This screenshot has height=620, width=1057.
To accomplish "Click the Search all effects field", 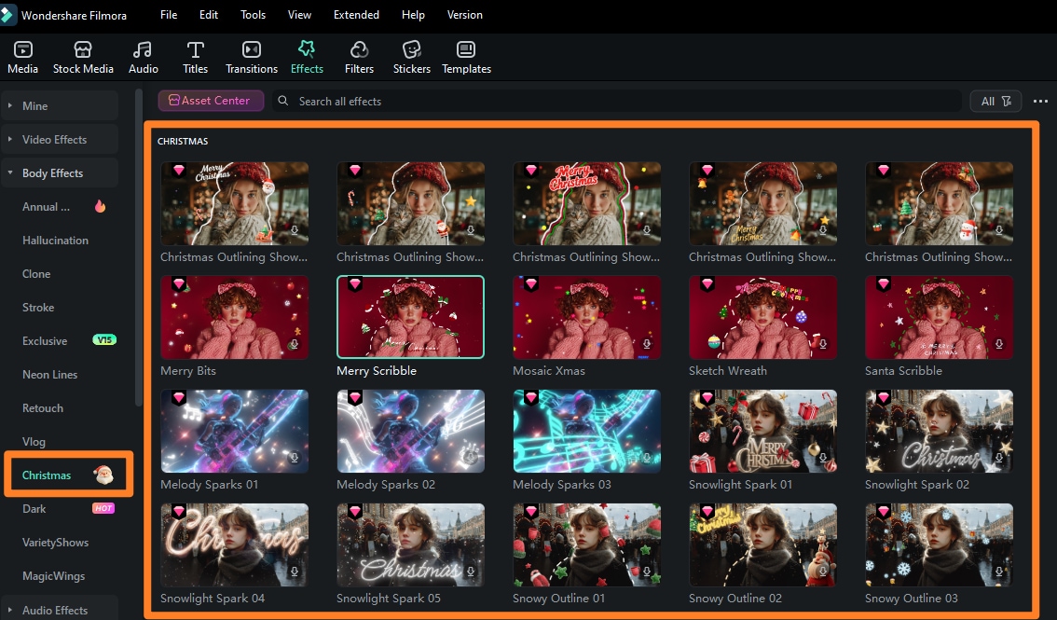I will [617, 101].
